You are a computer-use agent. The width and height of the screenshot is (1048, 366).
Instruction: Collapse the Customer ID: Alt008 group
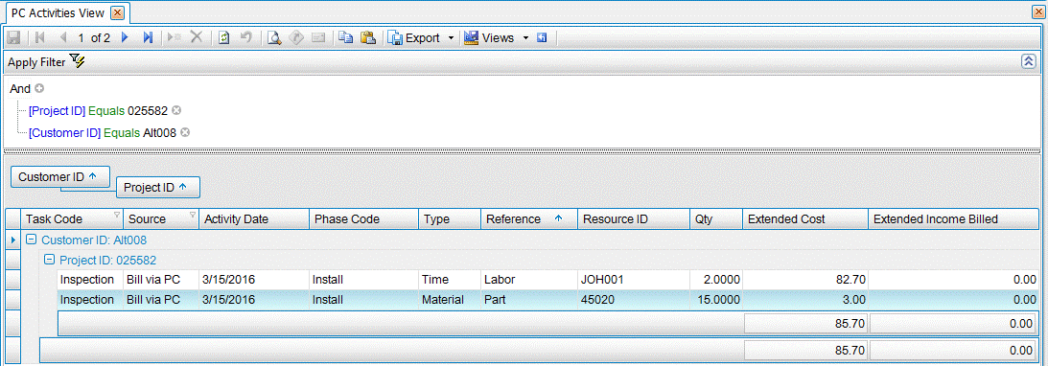point(31,240)
